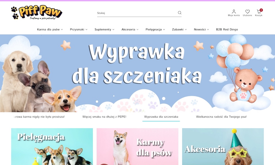
Task: Click the search magnifier icon
Action: pyautogui.click(x=180, y=13)
